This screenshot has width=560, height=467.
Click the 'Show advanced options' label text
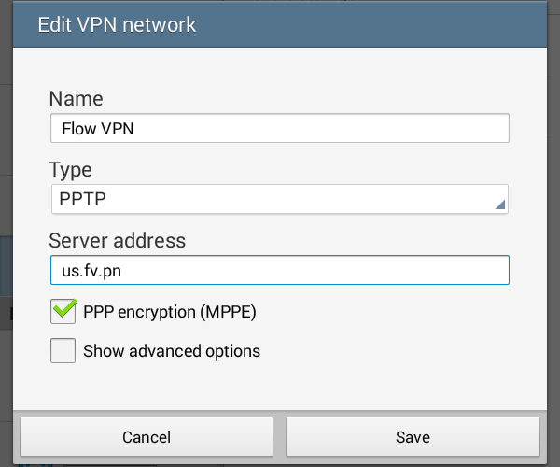(x=172, y=351)
